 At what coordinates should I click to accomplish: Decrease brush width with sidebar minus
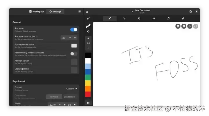pos(88,48)
